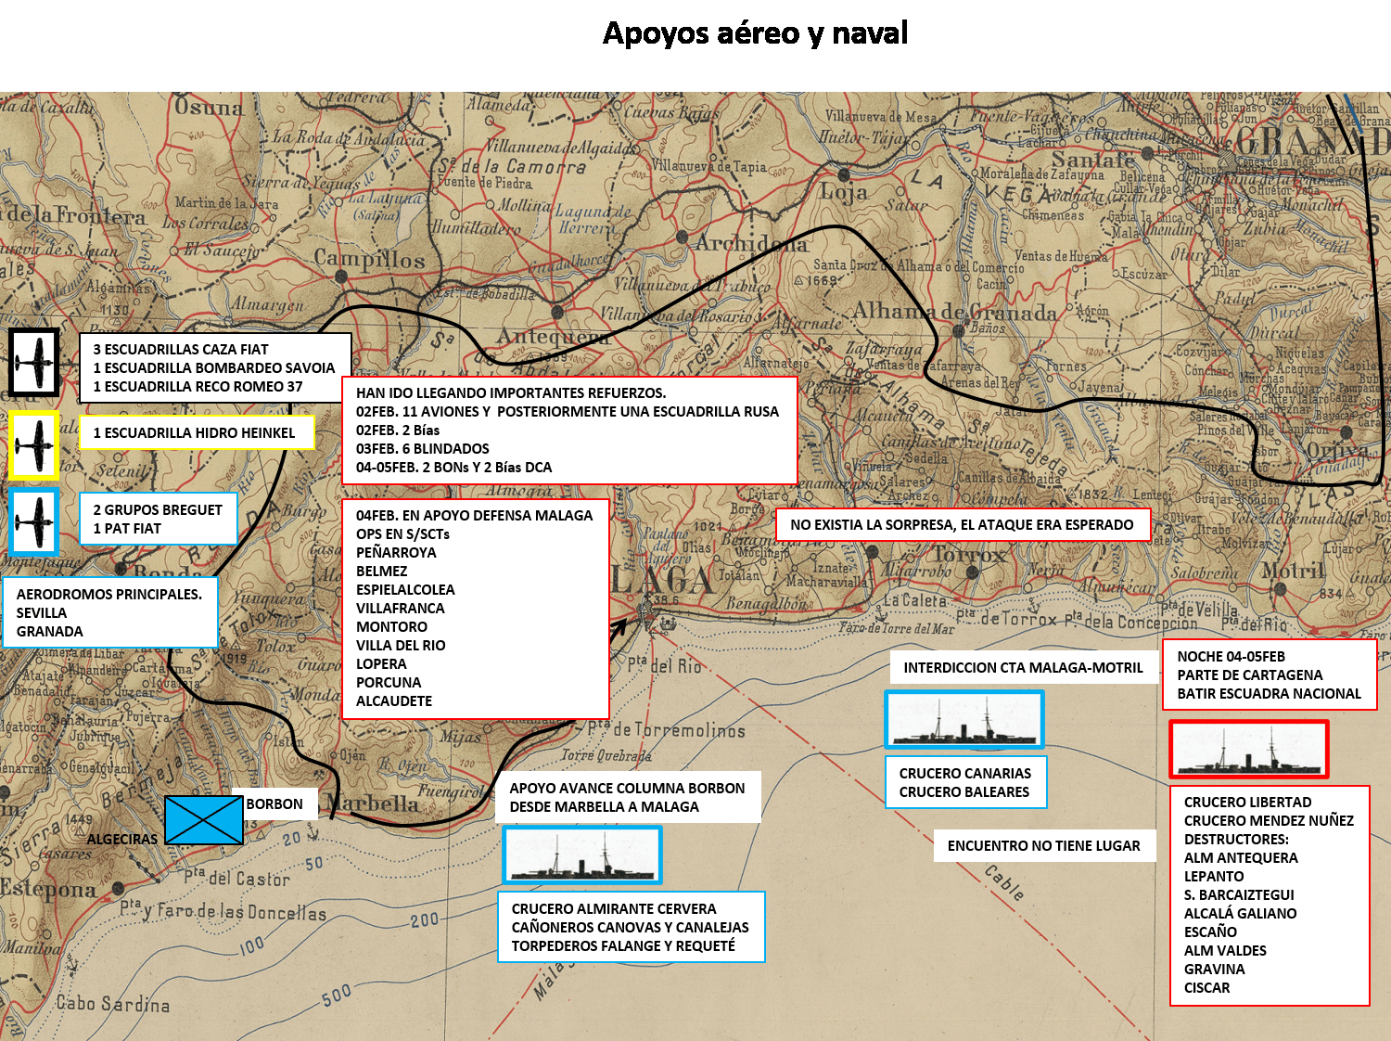Select the yellow-framed airplane icon

click(x=34, y=445)
